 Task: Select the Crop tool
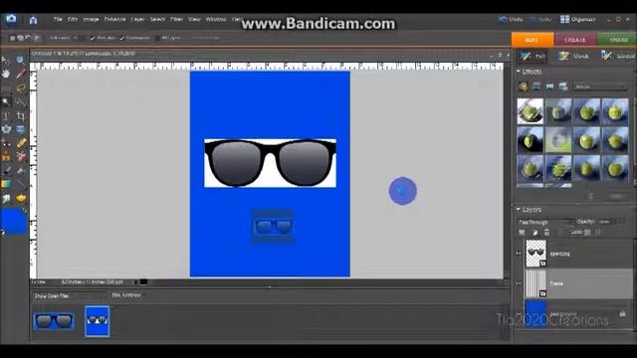pyautogui.click(x=20, y=116)
